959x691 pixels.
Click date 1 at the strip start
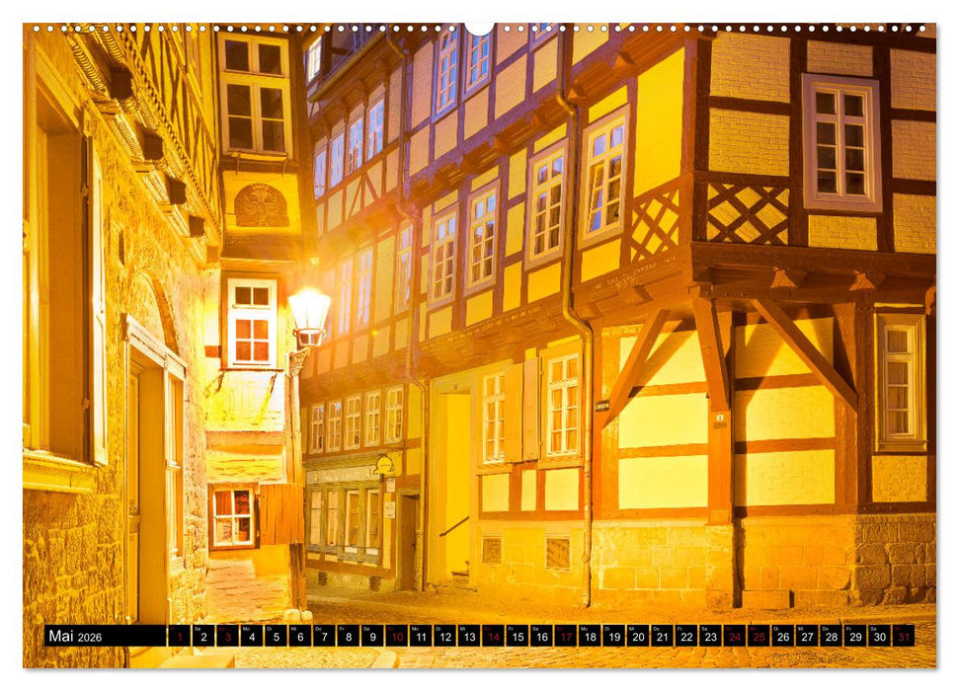(178, 640)
